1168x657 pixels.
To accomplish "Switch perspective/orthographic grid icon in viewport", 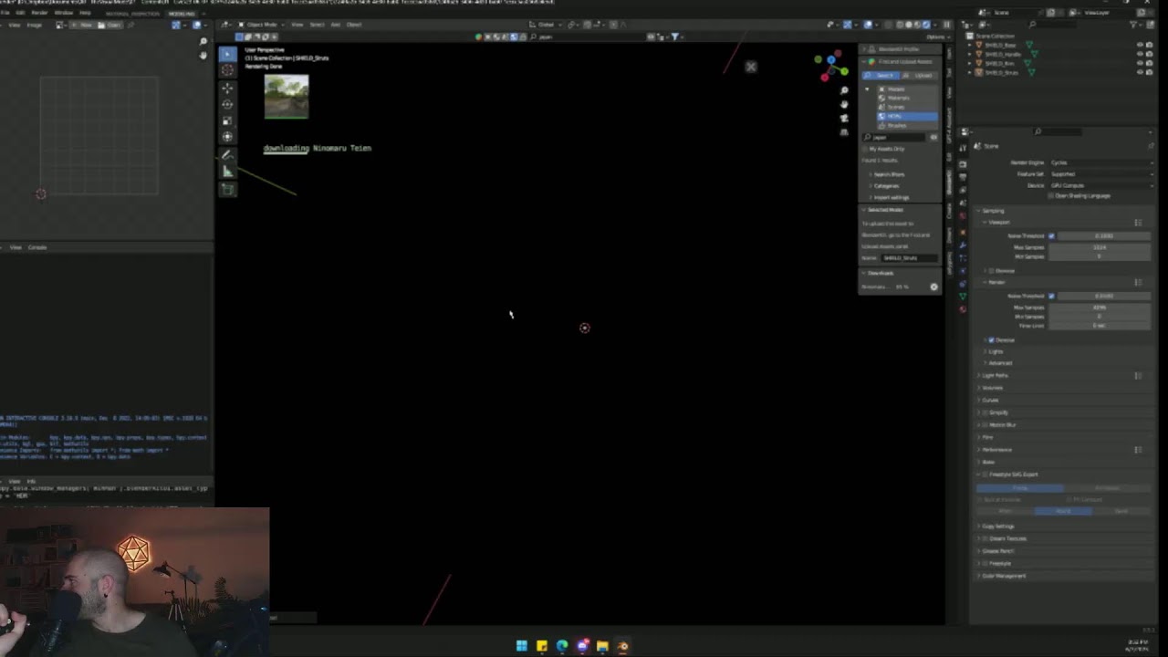I will (844, 131).
